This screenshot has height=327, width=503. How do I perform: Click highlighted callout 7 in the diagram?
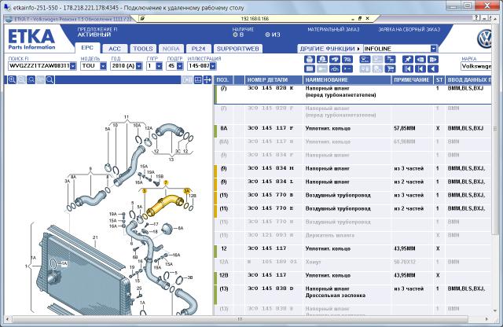166,182
